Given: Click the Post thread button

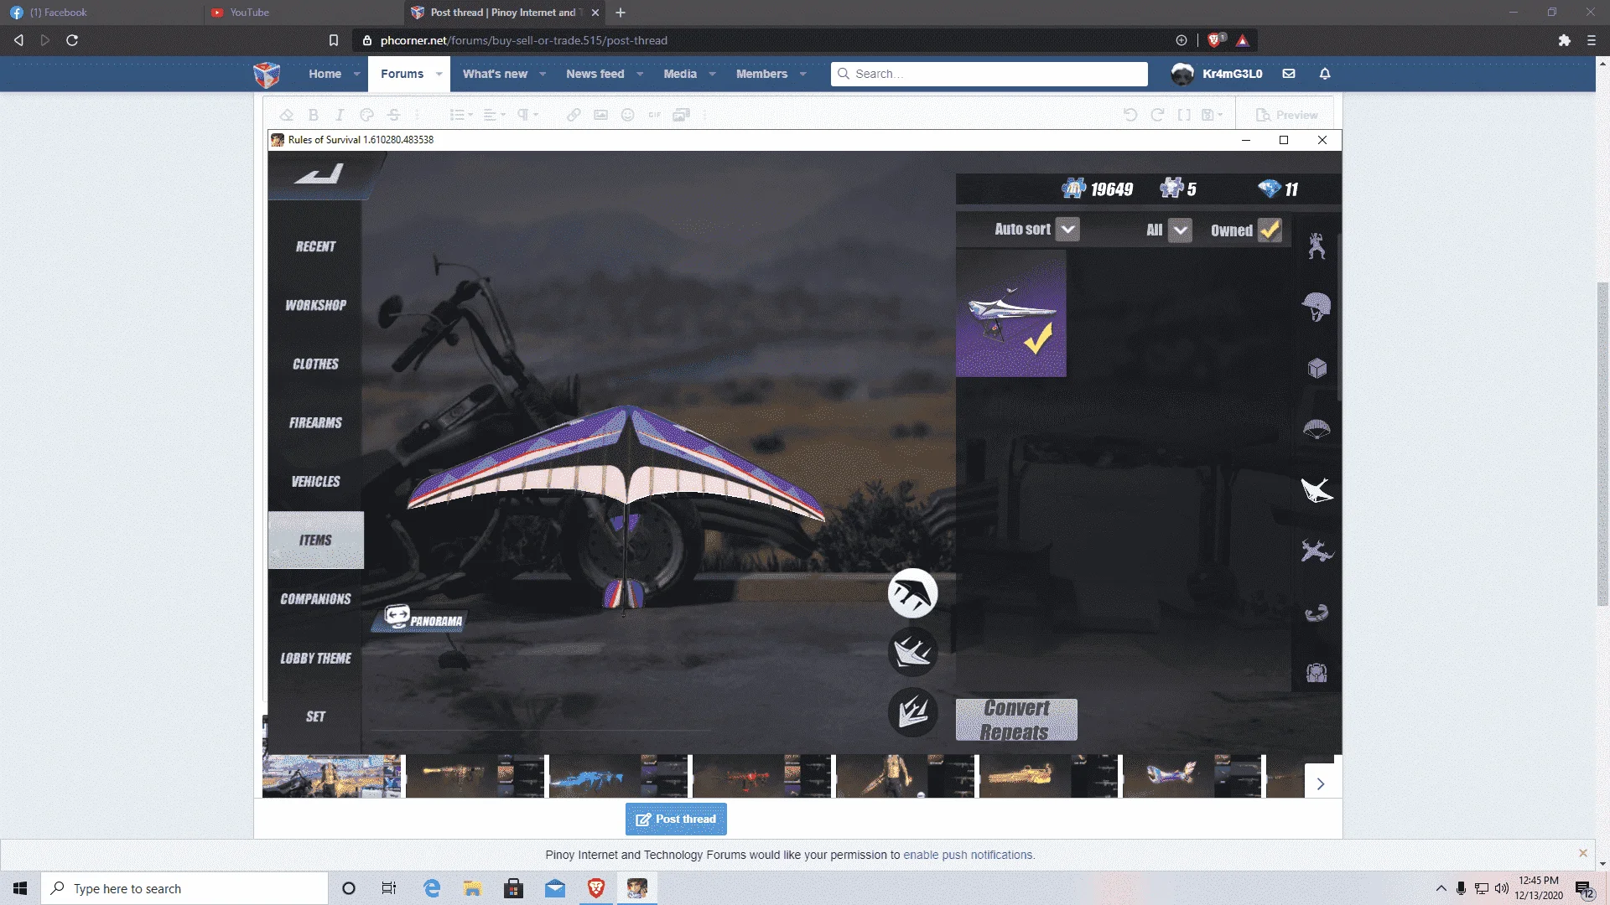Looking at the screenshot, I should [x=676, y=819].
